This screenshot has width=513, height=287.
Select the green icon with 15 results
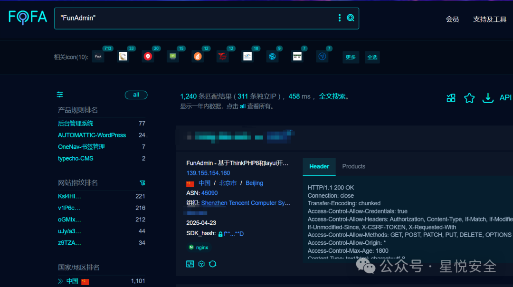click(173, 57)
